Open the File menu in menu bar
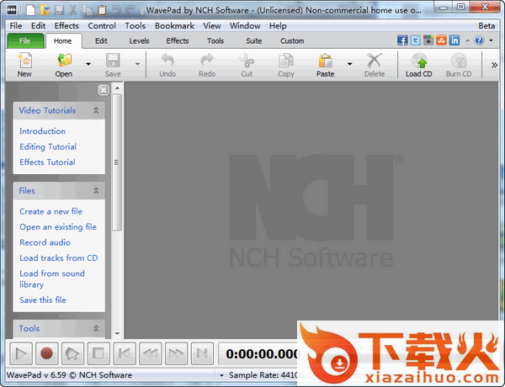Viewport: 505px width, 387px height. 16,26
